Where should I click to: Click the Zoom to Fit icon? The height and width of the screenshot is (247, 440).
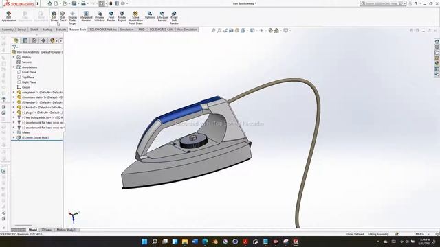coord(213,30)
